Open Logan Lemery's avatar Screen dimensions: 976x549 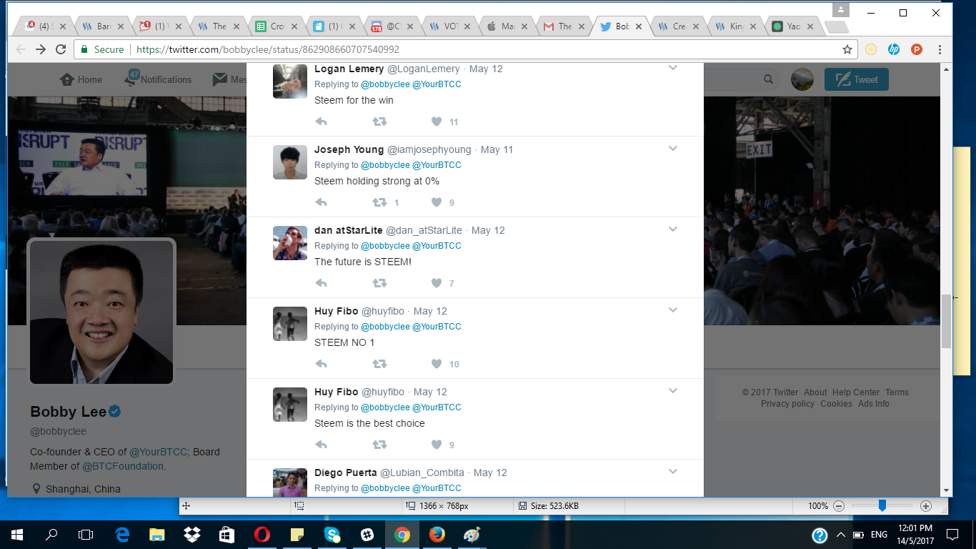pyautogui.click(x=290, y=81)
